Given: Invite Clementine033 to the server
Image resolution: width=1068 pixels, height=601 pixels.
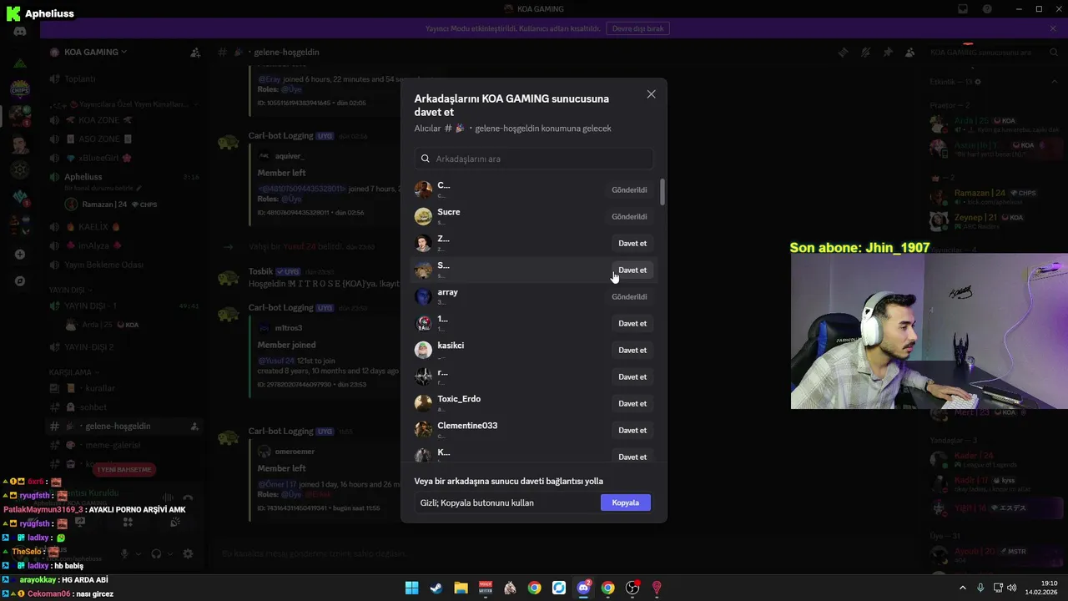Looking at the screenshot, I should click(x=632, y=431).
